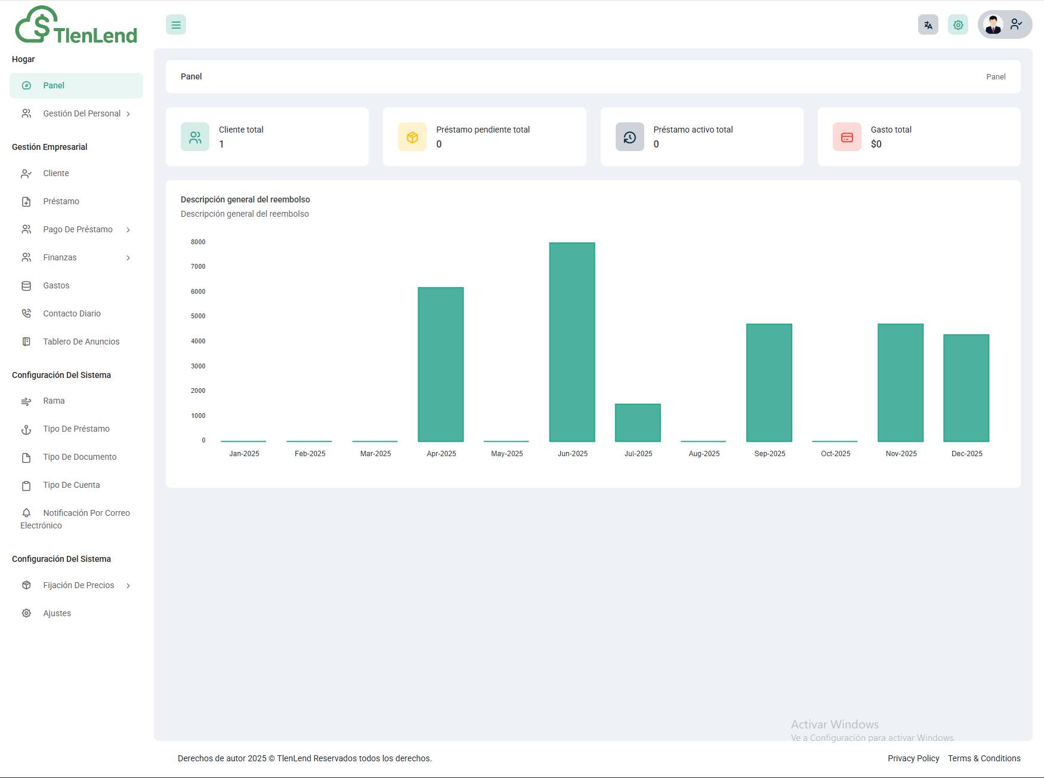Click the teal settings gear icon
Screen dimensions: 1044x778
coord(957,25)
